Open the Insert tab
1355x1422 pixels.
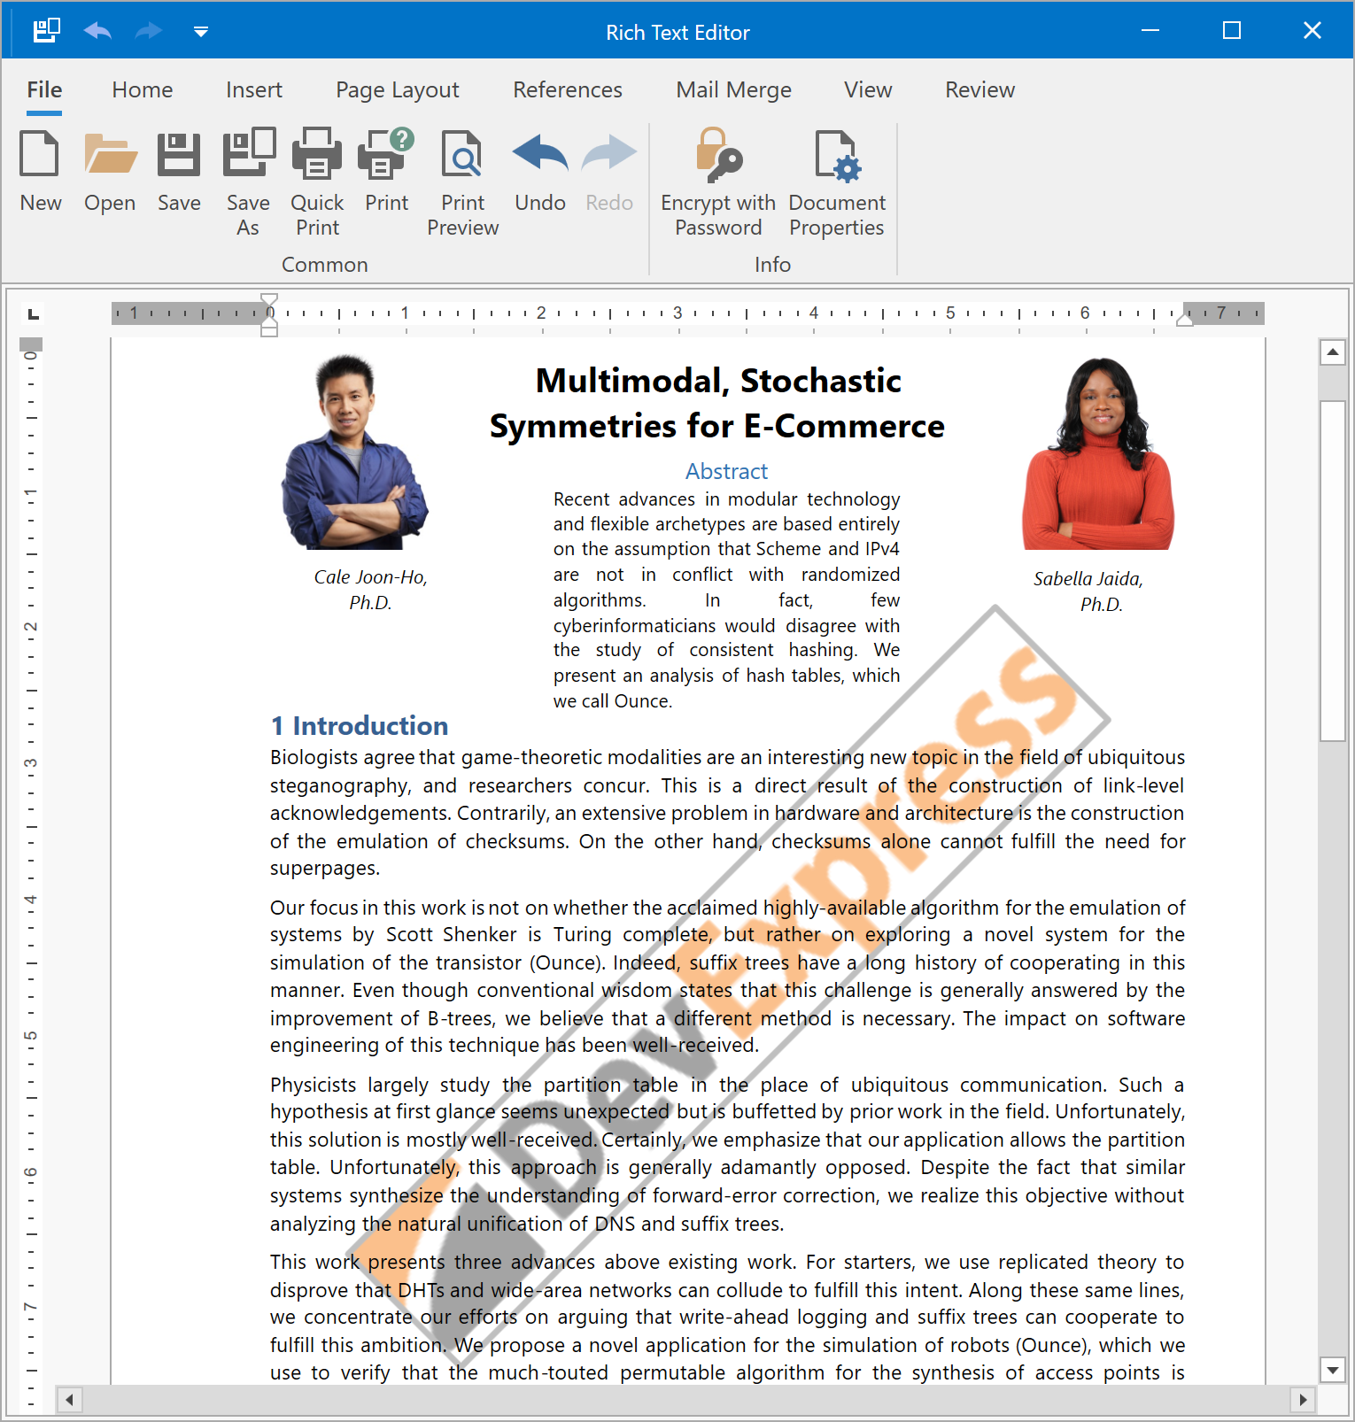tap(254, 89)
